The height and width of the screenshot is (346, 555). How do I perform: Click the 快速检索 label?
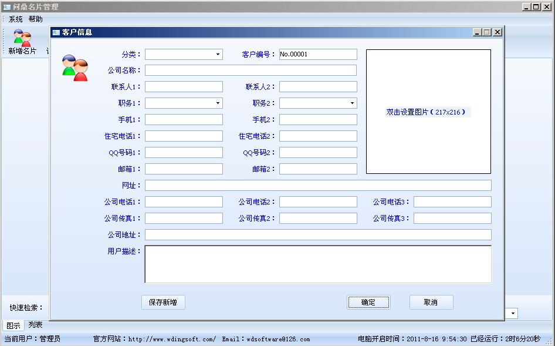click(26, 308)
